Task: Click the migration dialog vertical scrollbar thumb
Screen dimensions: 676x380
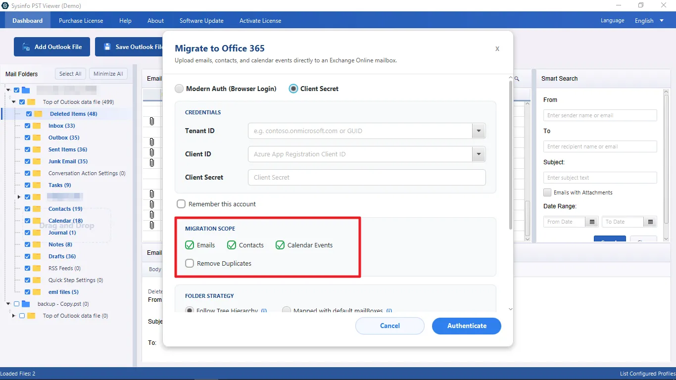Action: tap(511, 155)
